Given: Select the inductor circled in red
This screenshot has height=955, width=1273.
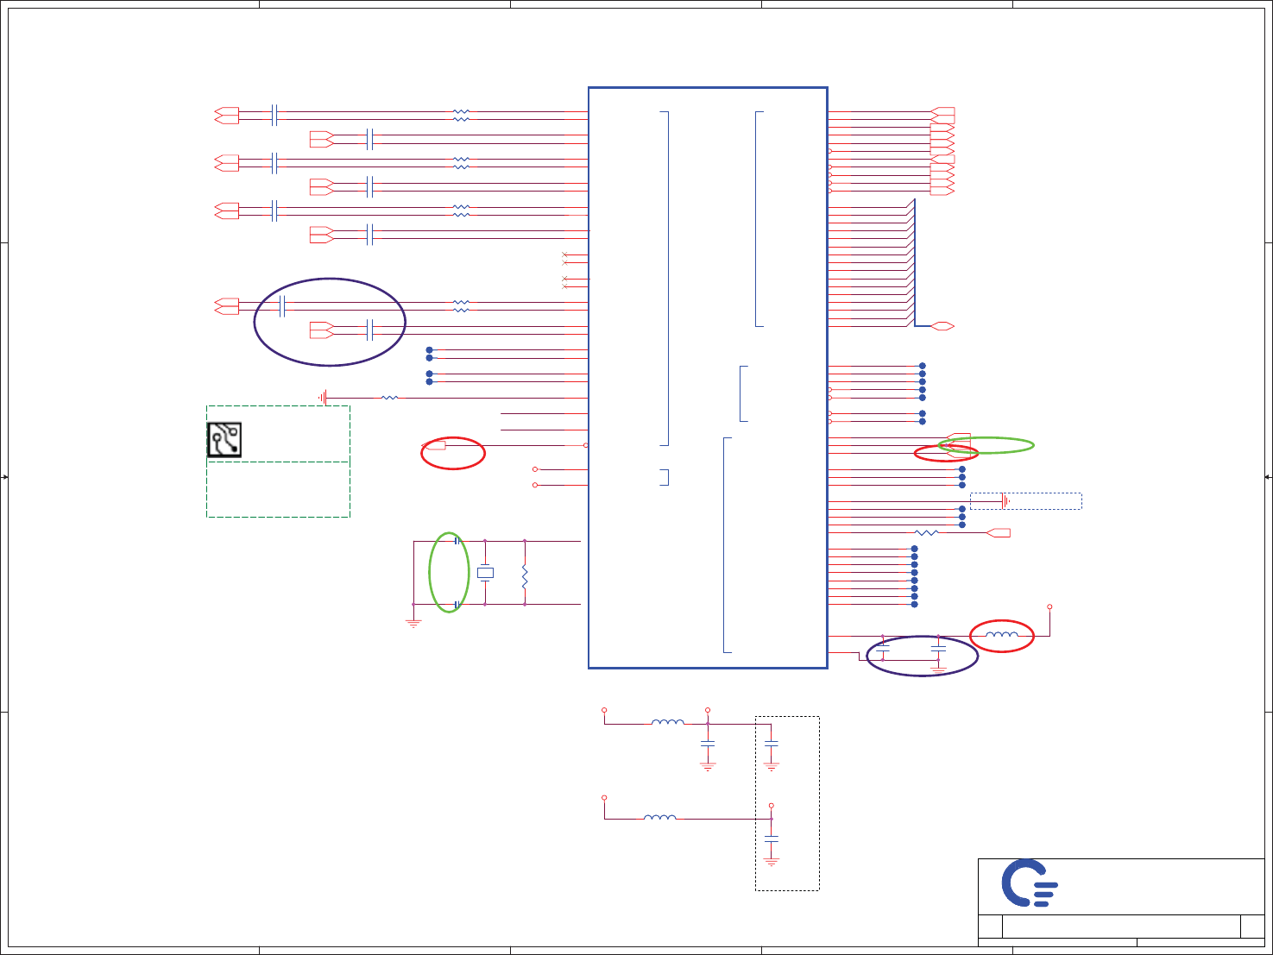Looking at the screenshot, I should (1002, 636).
